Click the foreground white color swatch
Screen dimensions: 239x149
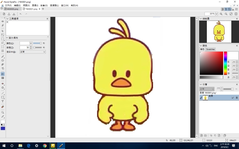point(3,122)
